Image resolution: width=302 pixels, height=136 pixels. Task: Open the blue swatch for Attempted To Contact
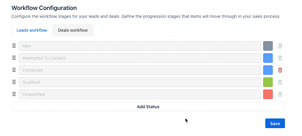click(x=268, y=58)
